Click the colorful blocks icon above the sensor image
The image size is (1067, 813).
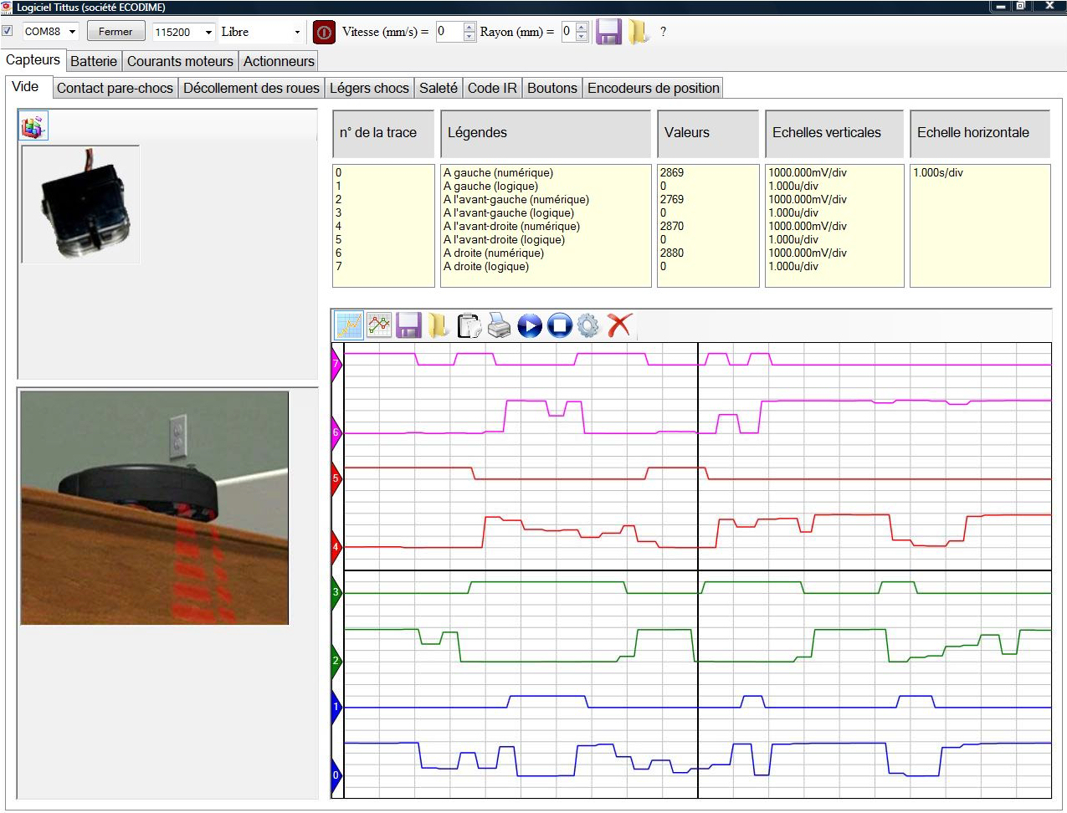[33, 126]
